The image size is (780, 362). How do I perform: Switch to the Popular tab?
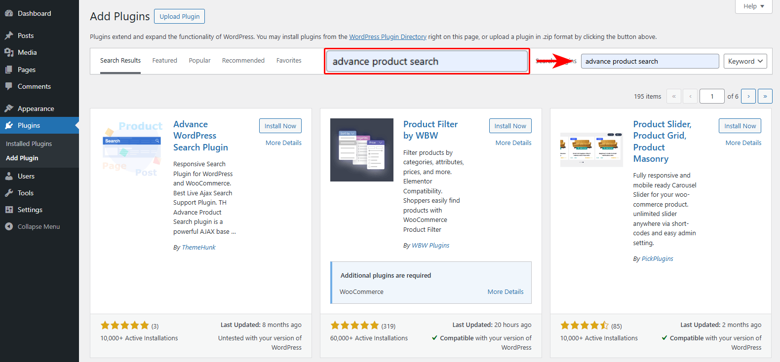click(199, 61)
